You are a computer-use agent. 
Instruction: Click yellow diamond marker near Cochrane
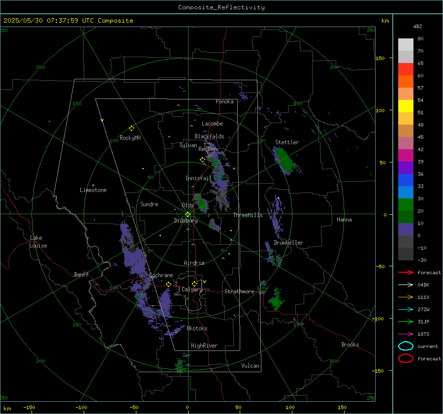(x=169, y=284)
